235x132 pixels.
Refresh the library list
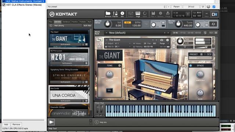(x=51, y=26)
